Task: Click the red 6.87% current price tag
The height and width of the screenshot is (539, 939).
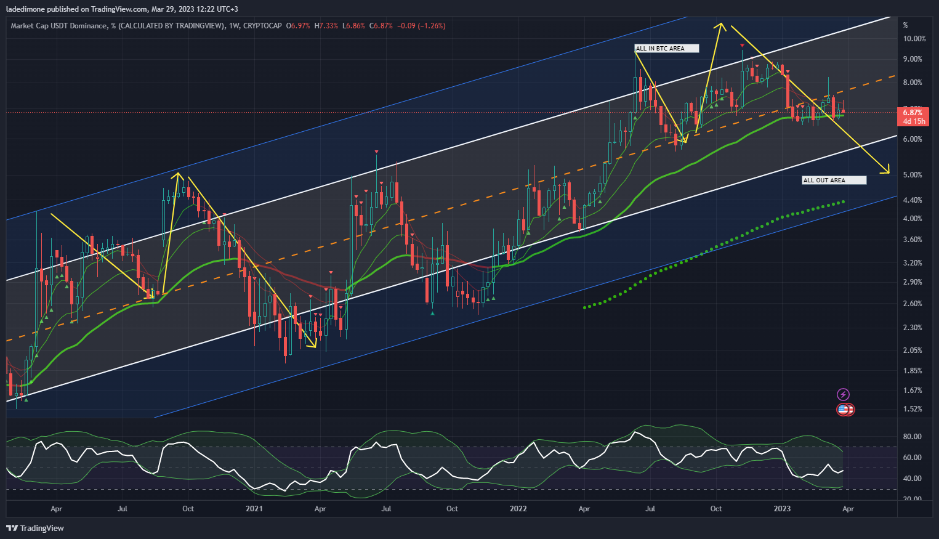Action: [913, 112]
